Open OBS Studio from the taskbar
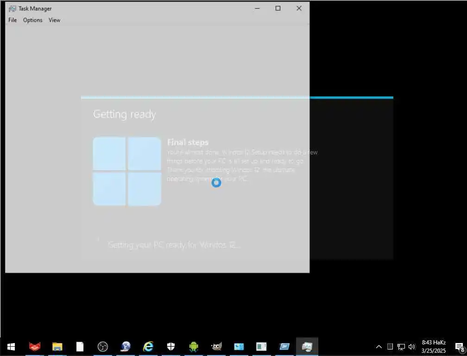 click(x=103, y=346)
